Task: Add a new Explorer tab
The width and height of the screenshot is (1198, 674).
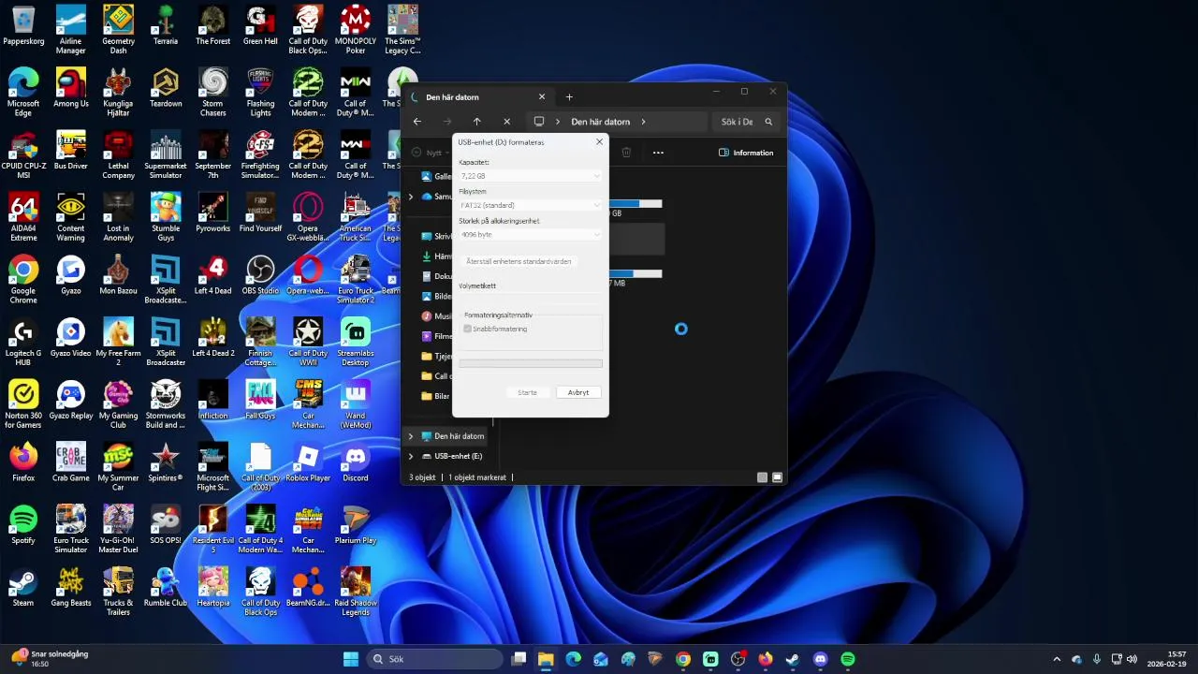Action: tap(569, 97)
